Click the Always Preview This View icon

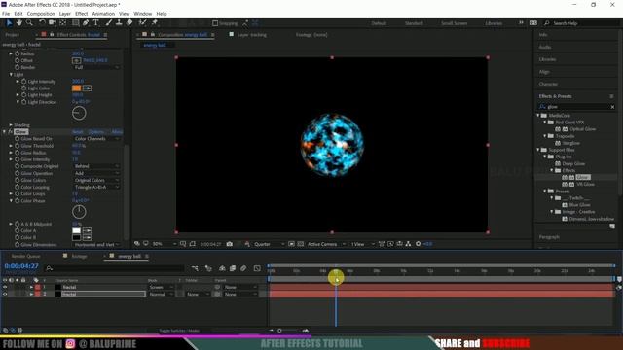tap(137, 244)
